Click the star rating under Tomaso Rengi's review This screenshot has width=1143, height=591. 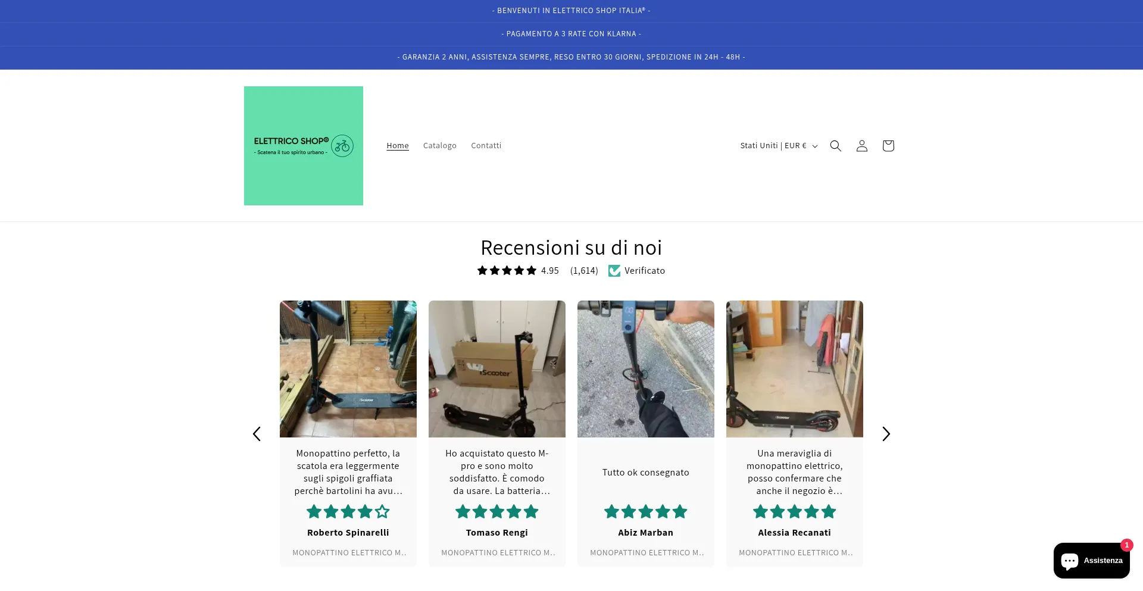tap(496, 511)
